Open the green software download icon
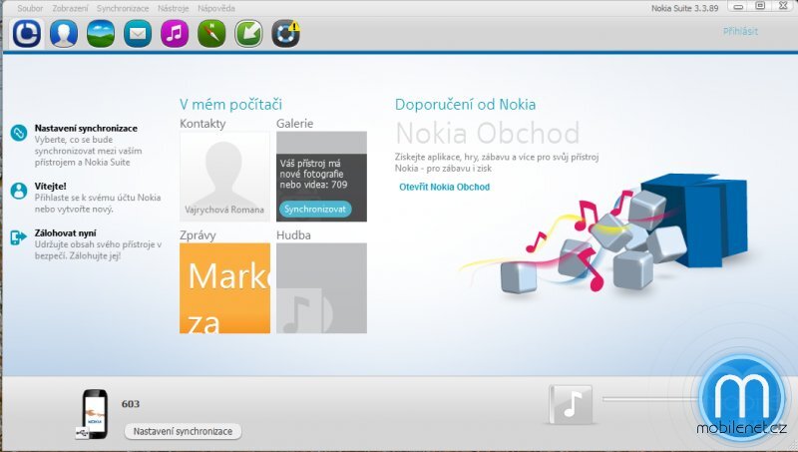The image size is (798, 452). (x=248, y=34)
